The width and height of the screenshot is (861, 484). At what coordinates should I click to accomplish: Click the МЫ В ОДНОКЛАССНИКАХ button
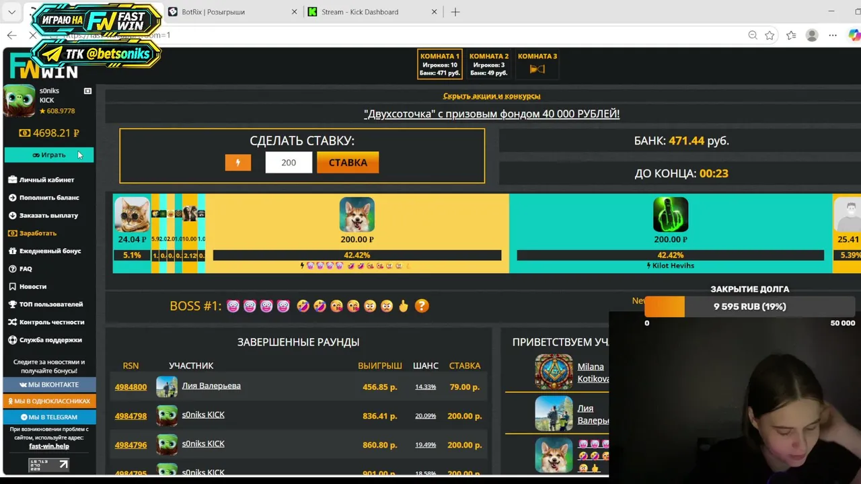click(x=49, y=401)
